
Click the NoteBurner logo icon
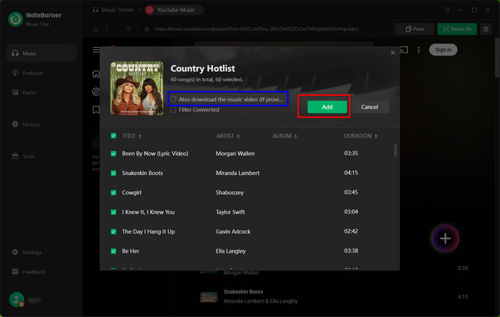[15, 19]
